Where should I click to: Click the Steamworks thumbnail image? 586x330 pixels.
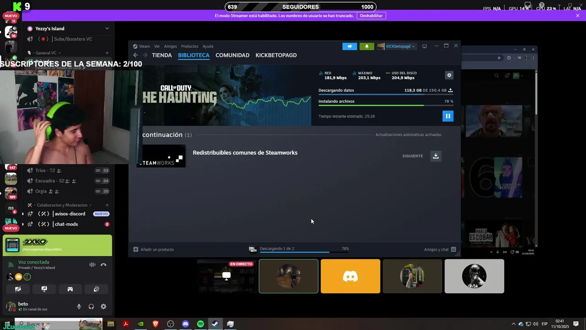coord(161,156)
